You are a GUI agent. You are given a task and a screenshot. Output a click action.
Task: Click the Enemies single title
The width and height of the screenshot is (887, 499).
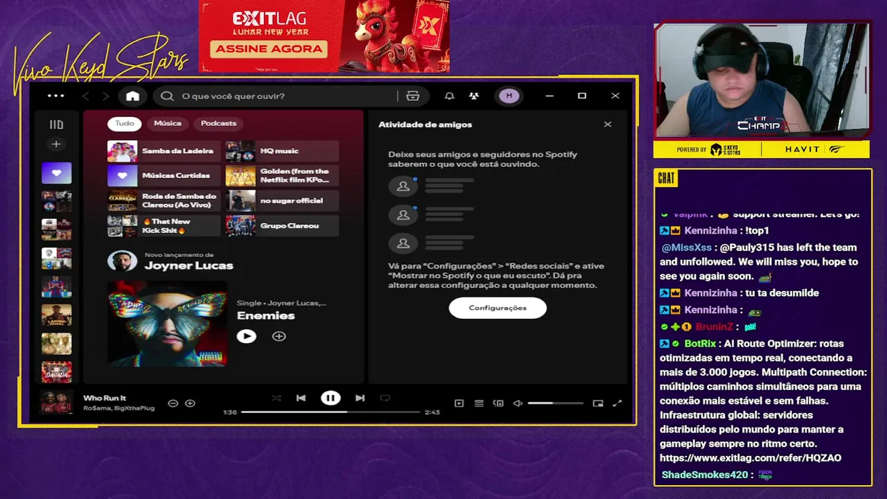point(265,316)
